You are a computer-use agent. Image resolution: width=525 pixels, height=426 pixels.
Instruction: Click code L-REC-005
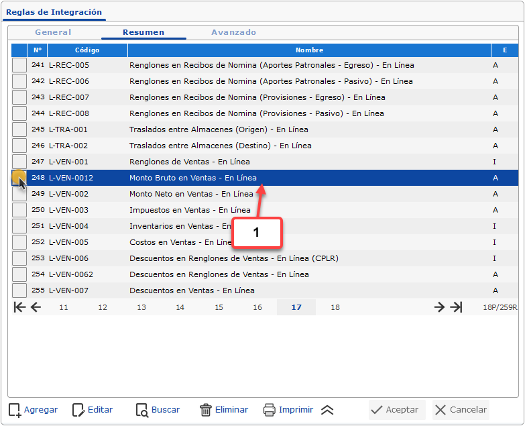69,65
